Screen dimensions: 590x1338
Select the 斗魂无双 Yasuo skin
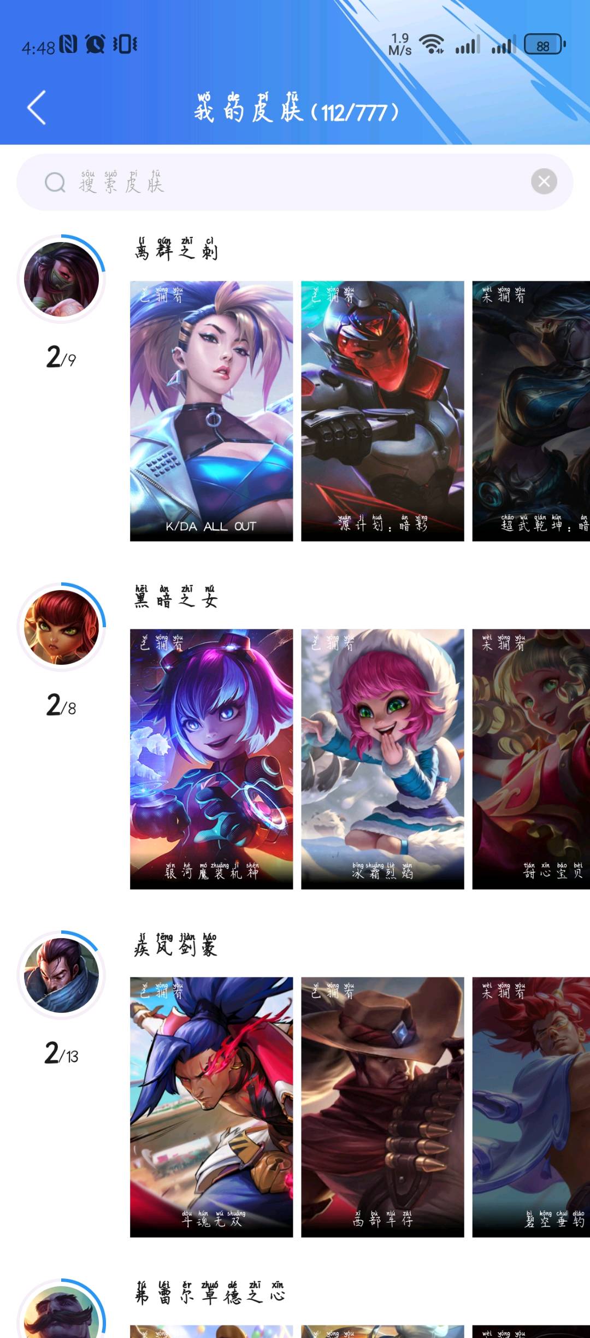[x=211, y=1107]
